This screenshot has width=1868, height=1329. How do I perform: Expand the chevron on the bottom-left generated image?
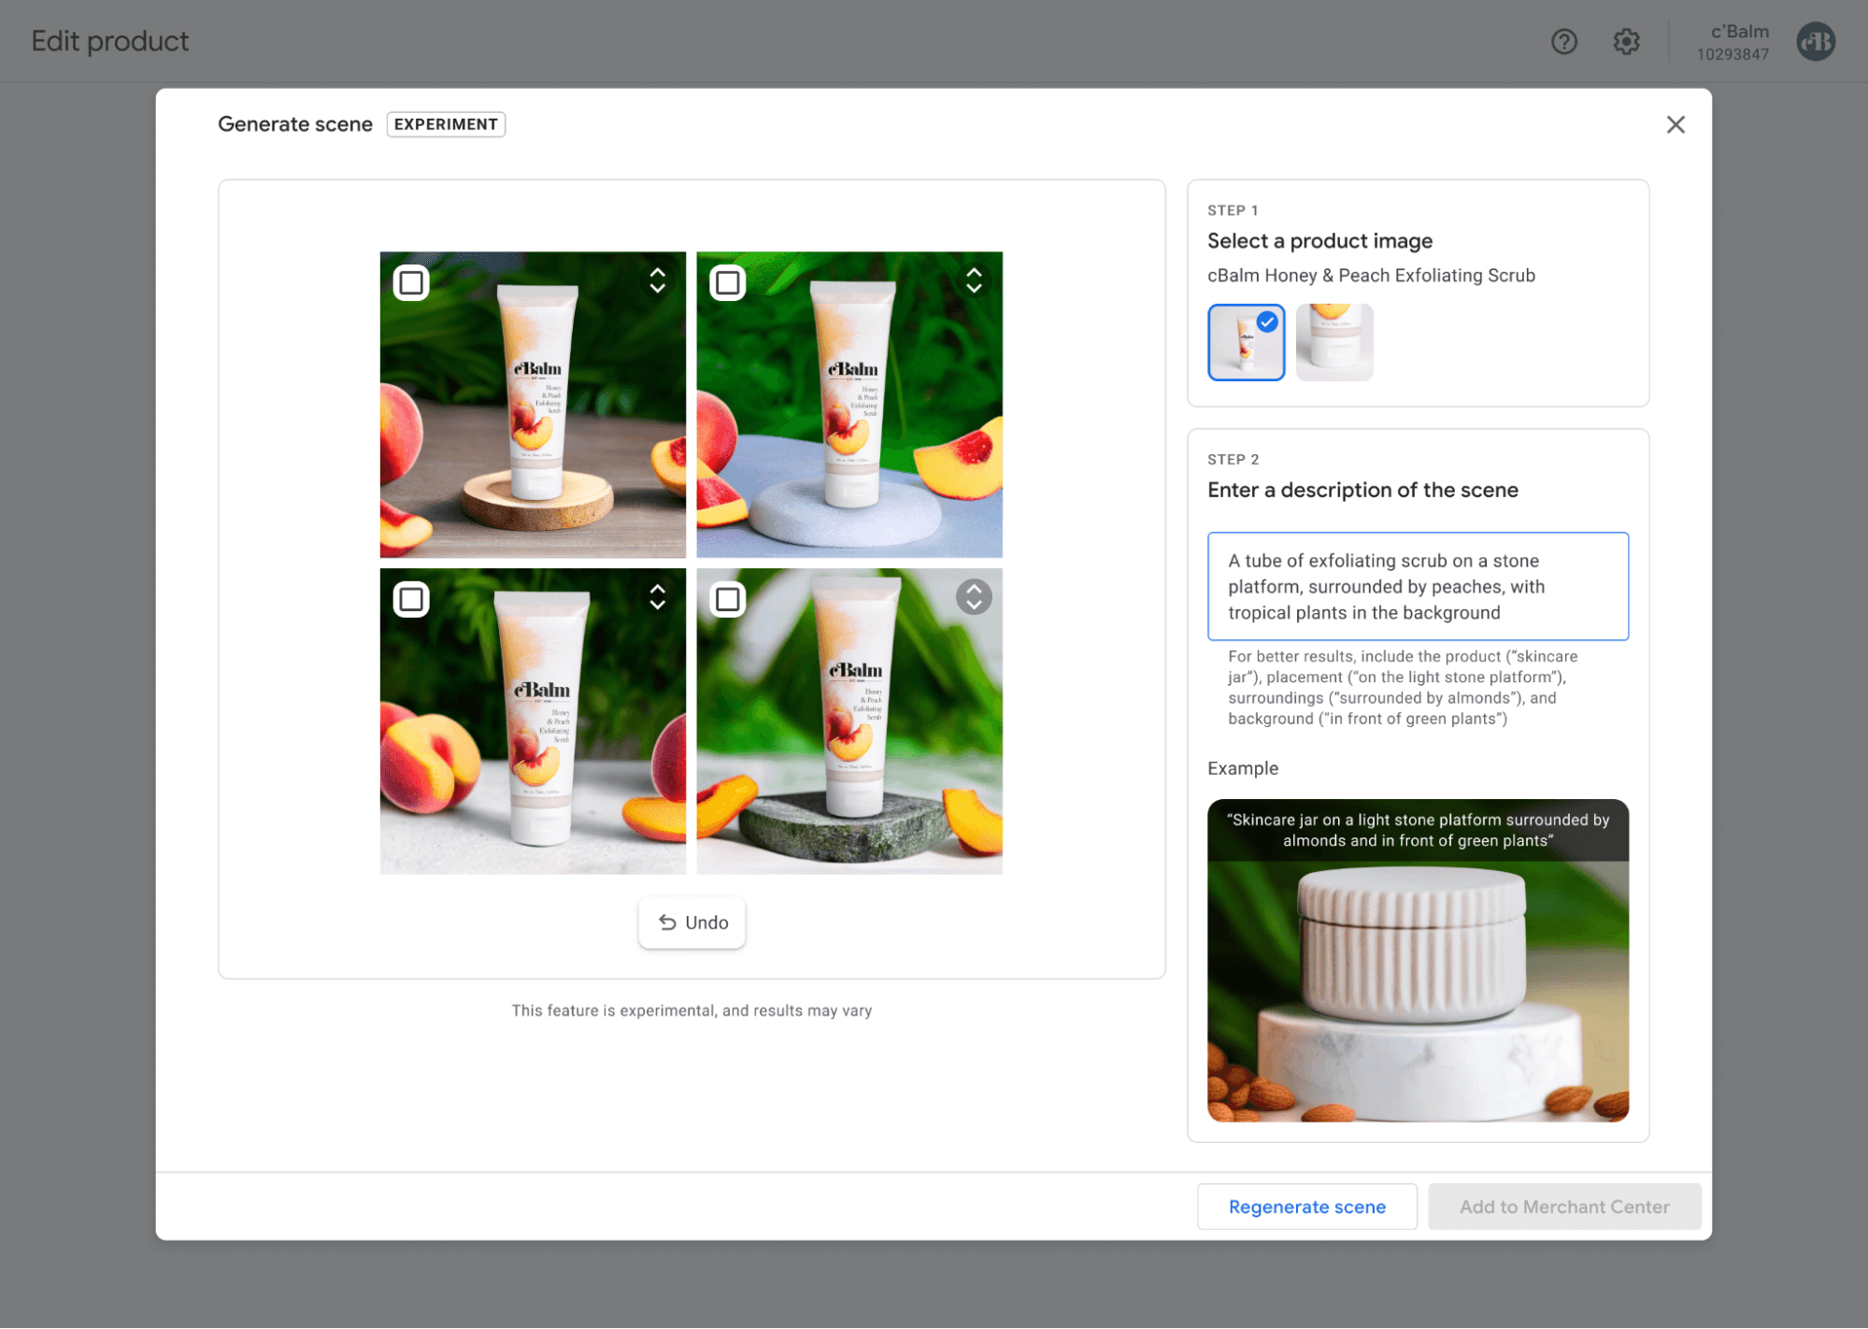click(x=657, y=599)
